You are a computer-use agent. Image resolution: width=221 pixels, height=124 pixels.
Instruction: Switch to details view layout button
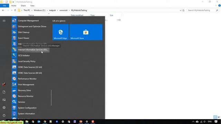[215, 117]
